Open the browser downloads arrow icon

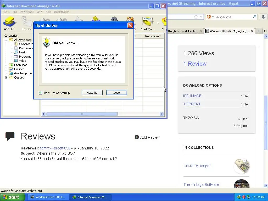click(263, 17)
